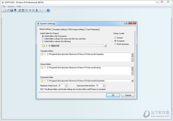Viewport: 173px width, 121px height.
Task: Add a new library folder entry
Action: click(132, 69)
